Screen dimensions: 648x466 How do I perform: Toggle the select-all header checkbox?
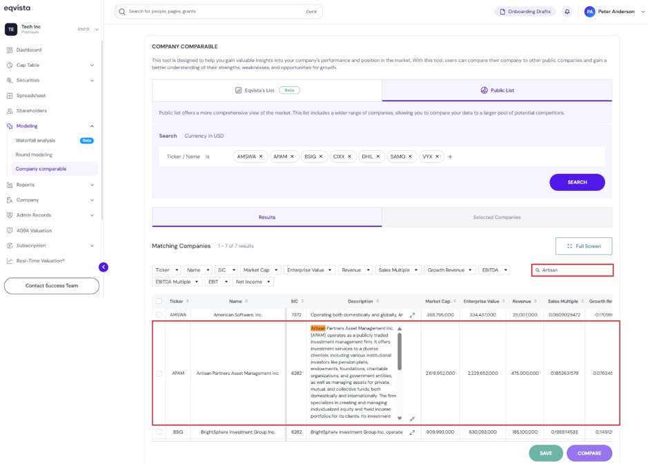159,301
